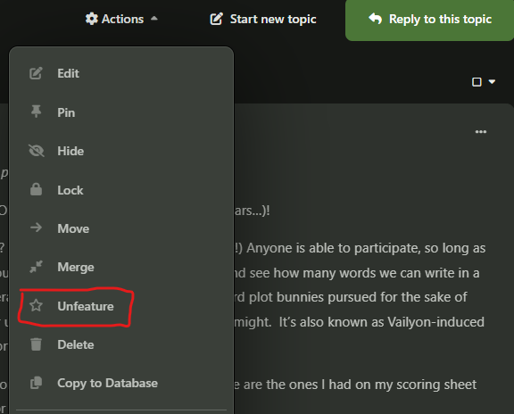Click the Actions gear icon
This screenshot has width=514, height=414.
click(x=91, y=19)
